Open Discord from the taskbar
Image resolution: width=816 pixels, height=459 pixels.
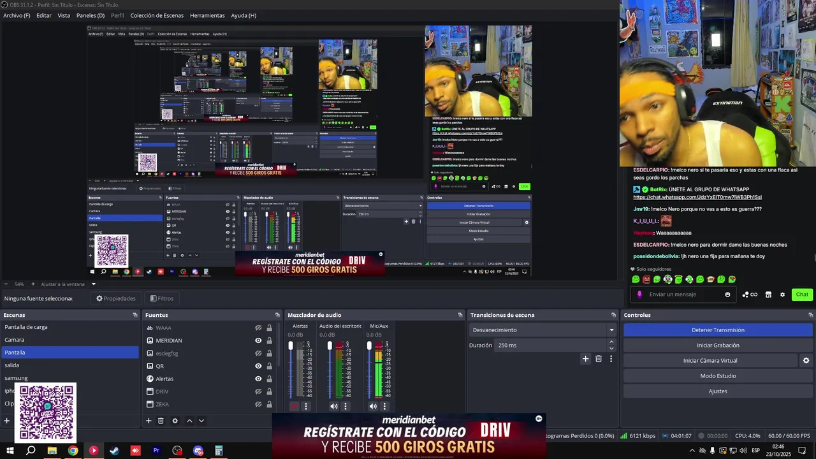coord(198,451)
